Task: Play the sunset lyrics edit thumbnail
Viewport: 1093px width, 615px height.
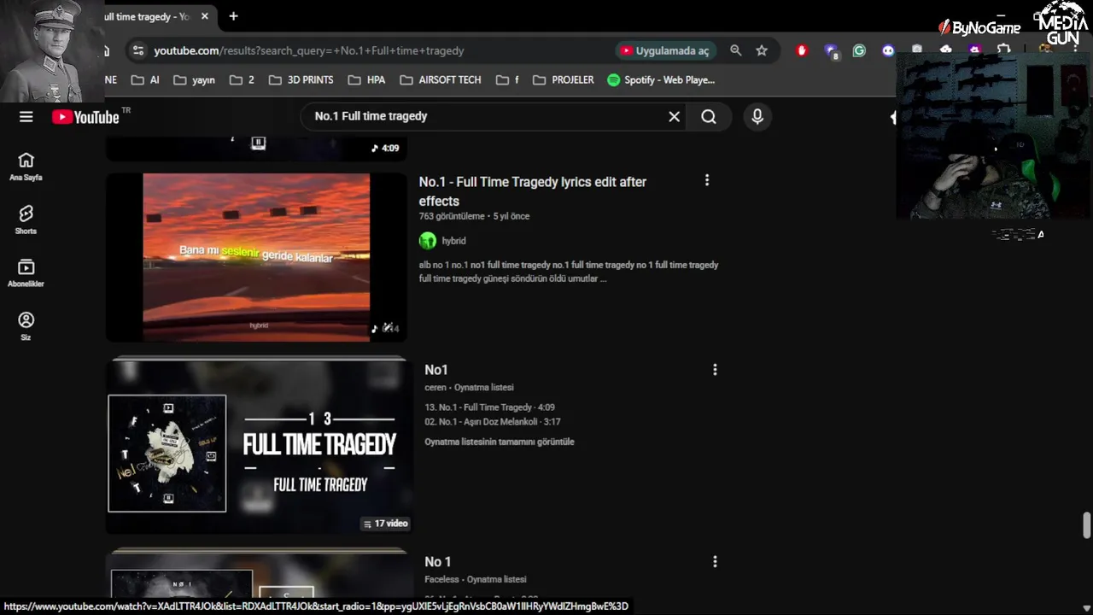Action: (256, 257)
